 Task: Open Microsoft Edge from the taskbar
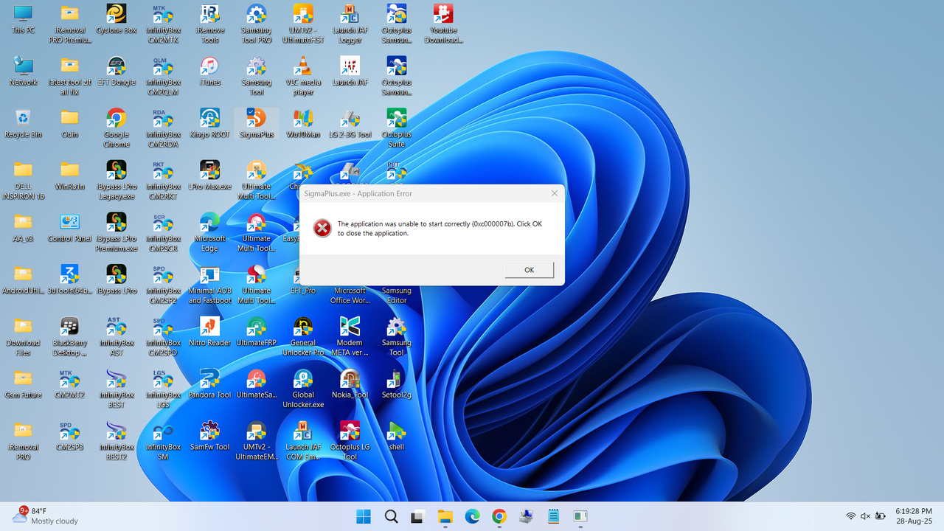[471, 516]
